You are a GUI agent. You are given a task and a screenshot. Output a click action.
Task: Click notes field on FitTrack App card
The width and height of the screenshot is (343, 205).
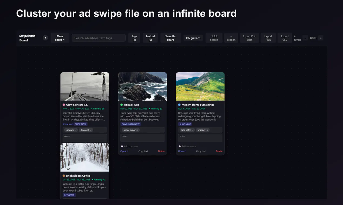(x=142, y=138)
